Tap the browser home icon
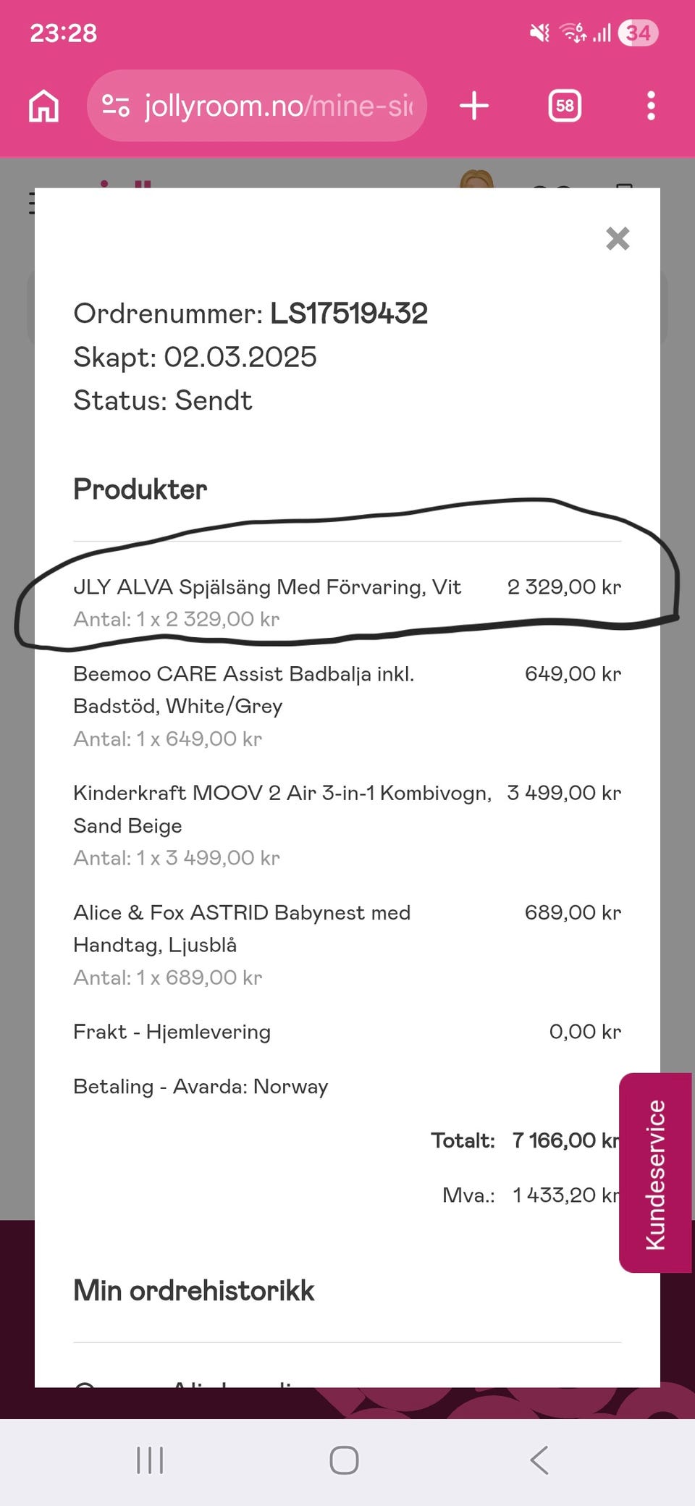The image size is (695, 1506). [43, 106]
